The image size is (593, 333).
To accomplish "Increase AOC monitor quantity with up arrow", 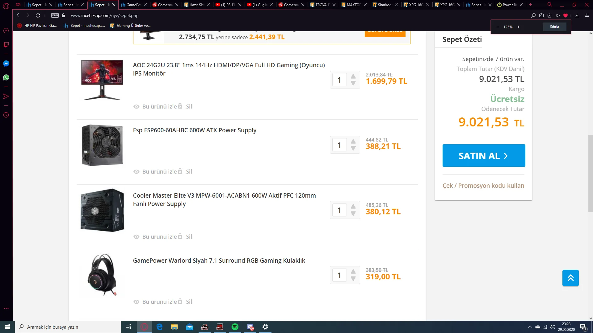I will (x=353, y=76).
